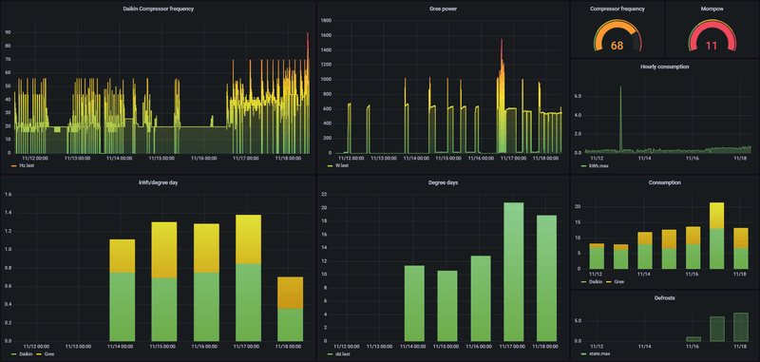Click yellow Gree segment of 11/15 kWh/degree day bar

pos(163,250)
